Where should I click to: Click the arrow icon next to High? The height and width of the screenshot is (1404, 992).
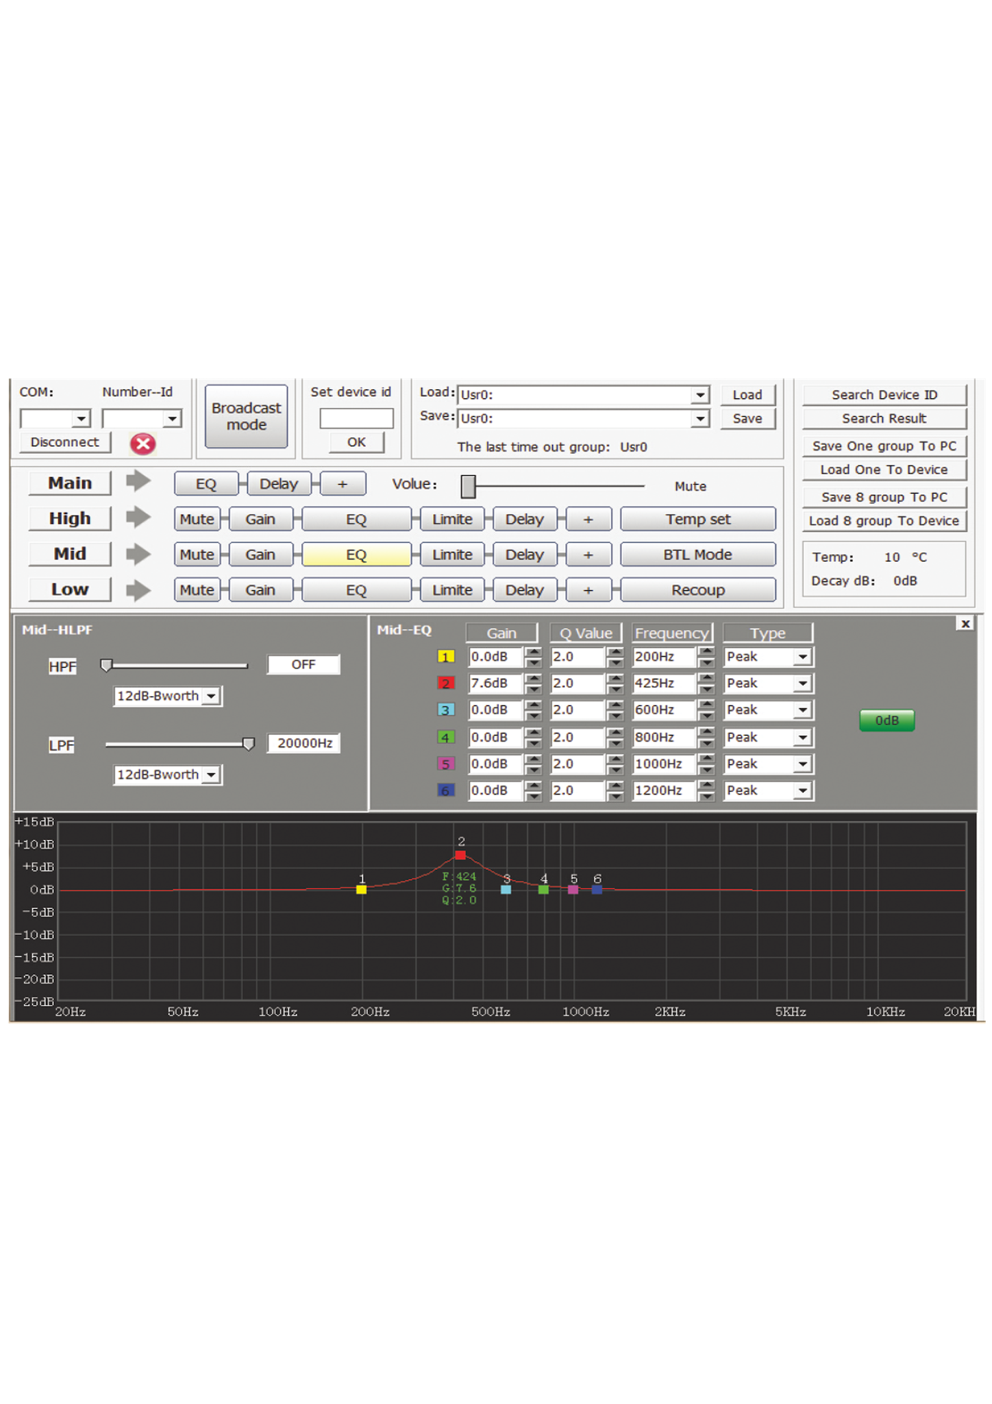coord(138,518)
